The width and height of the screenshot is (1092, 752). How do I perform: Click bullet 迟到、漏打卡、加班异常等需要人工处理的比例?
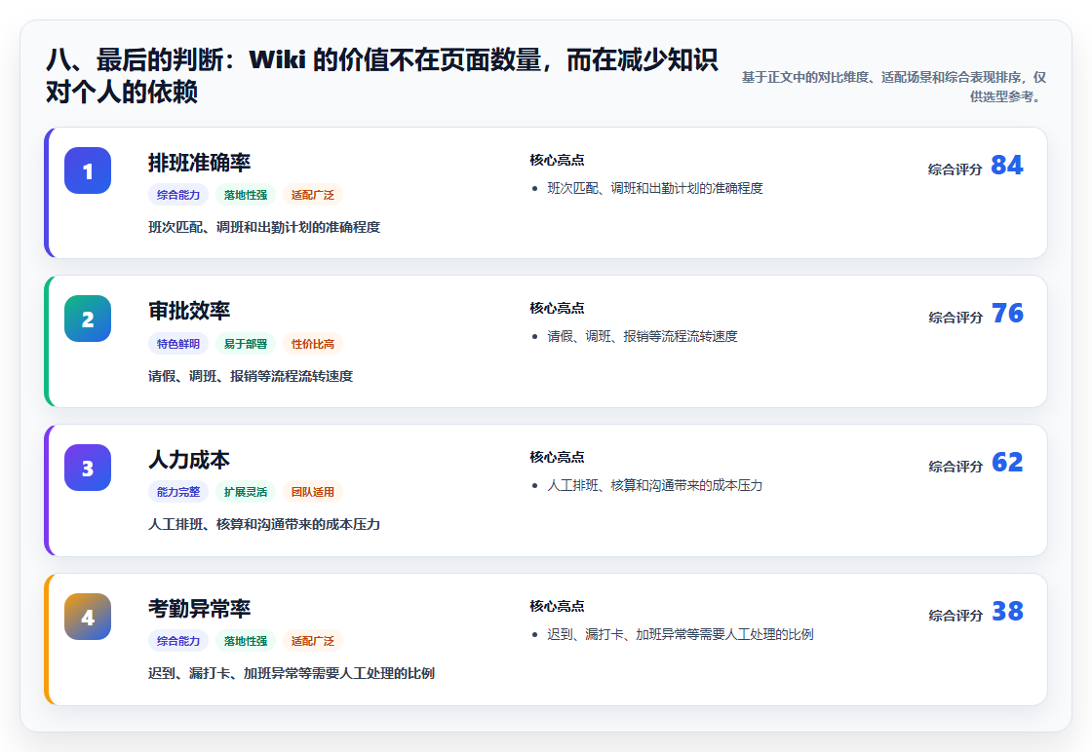pos(681,634)
